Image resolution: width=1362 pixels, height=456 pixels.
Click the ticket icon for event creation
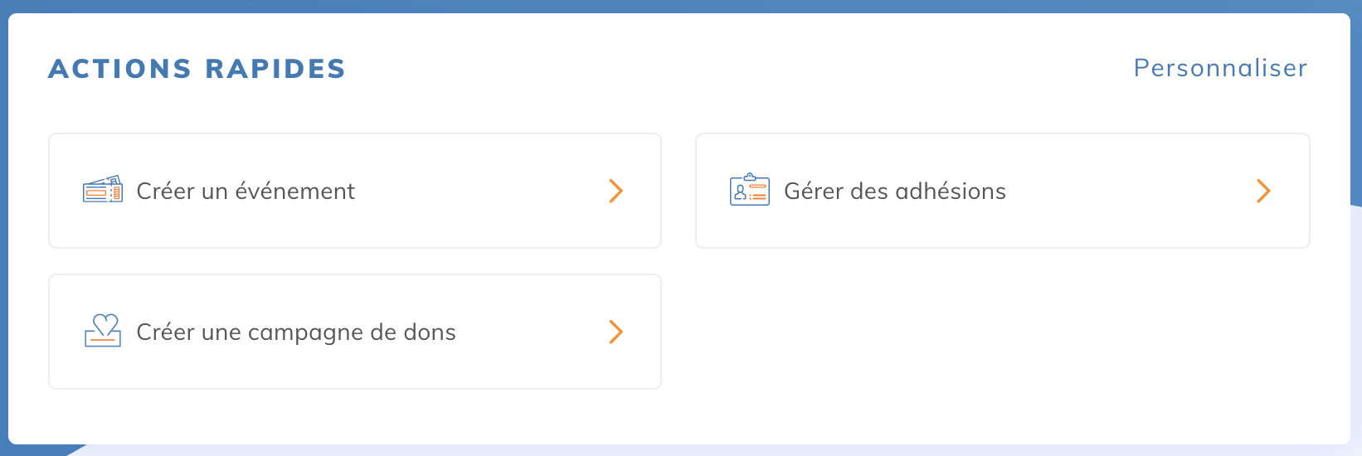click(103, 191)
